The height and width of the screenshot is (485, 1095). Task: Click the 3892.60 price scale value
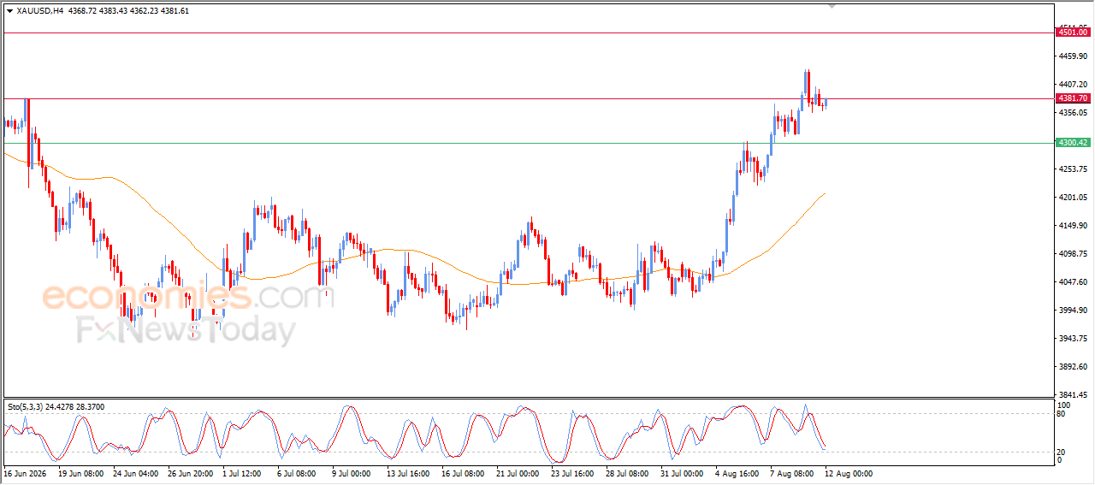pyautogui.click(x=1072, y=367)
